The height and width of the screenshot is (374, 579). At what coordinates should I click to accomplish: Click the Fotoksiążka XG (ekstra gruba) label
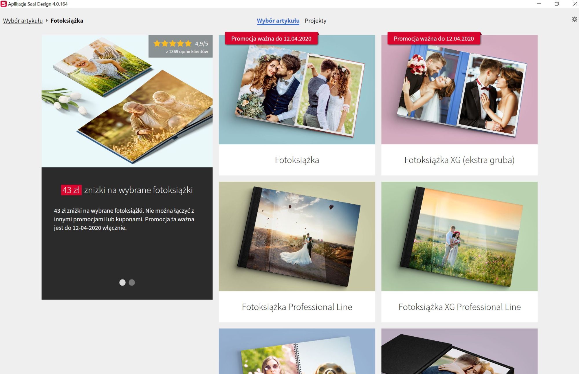[459, 160]
